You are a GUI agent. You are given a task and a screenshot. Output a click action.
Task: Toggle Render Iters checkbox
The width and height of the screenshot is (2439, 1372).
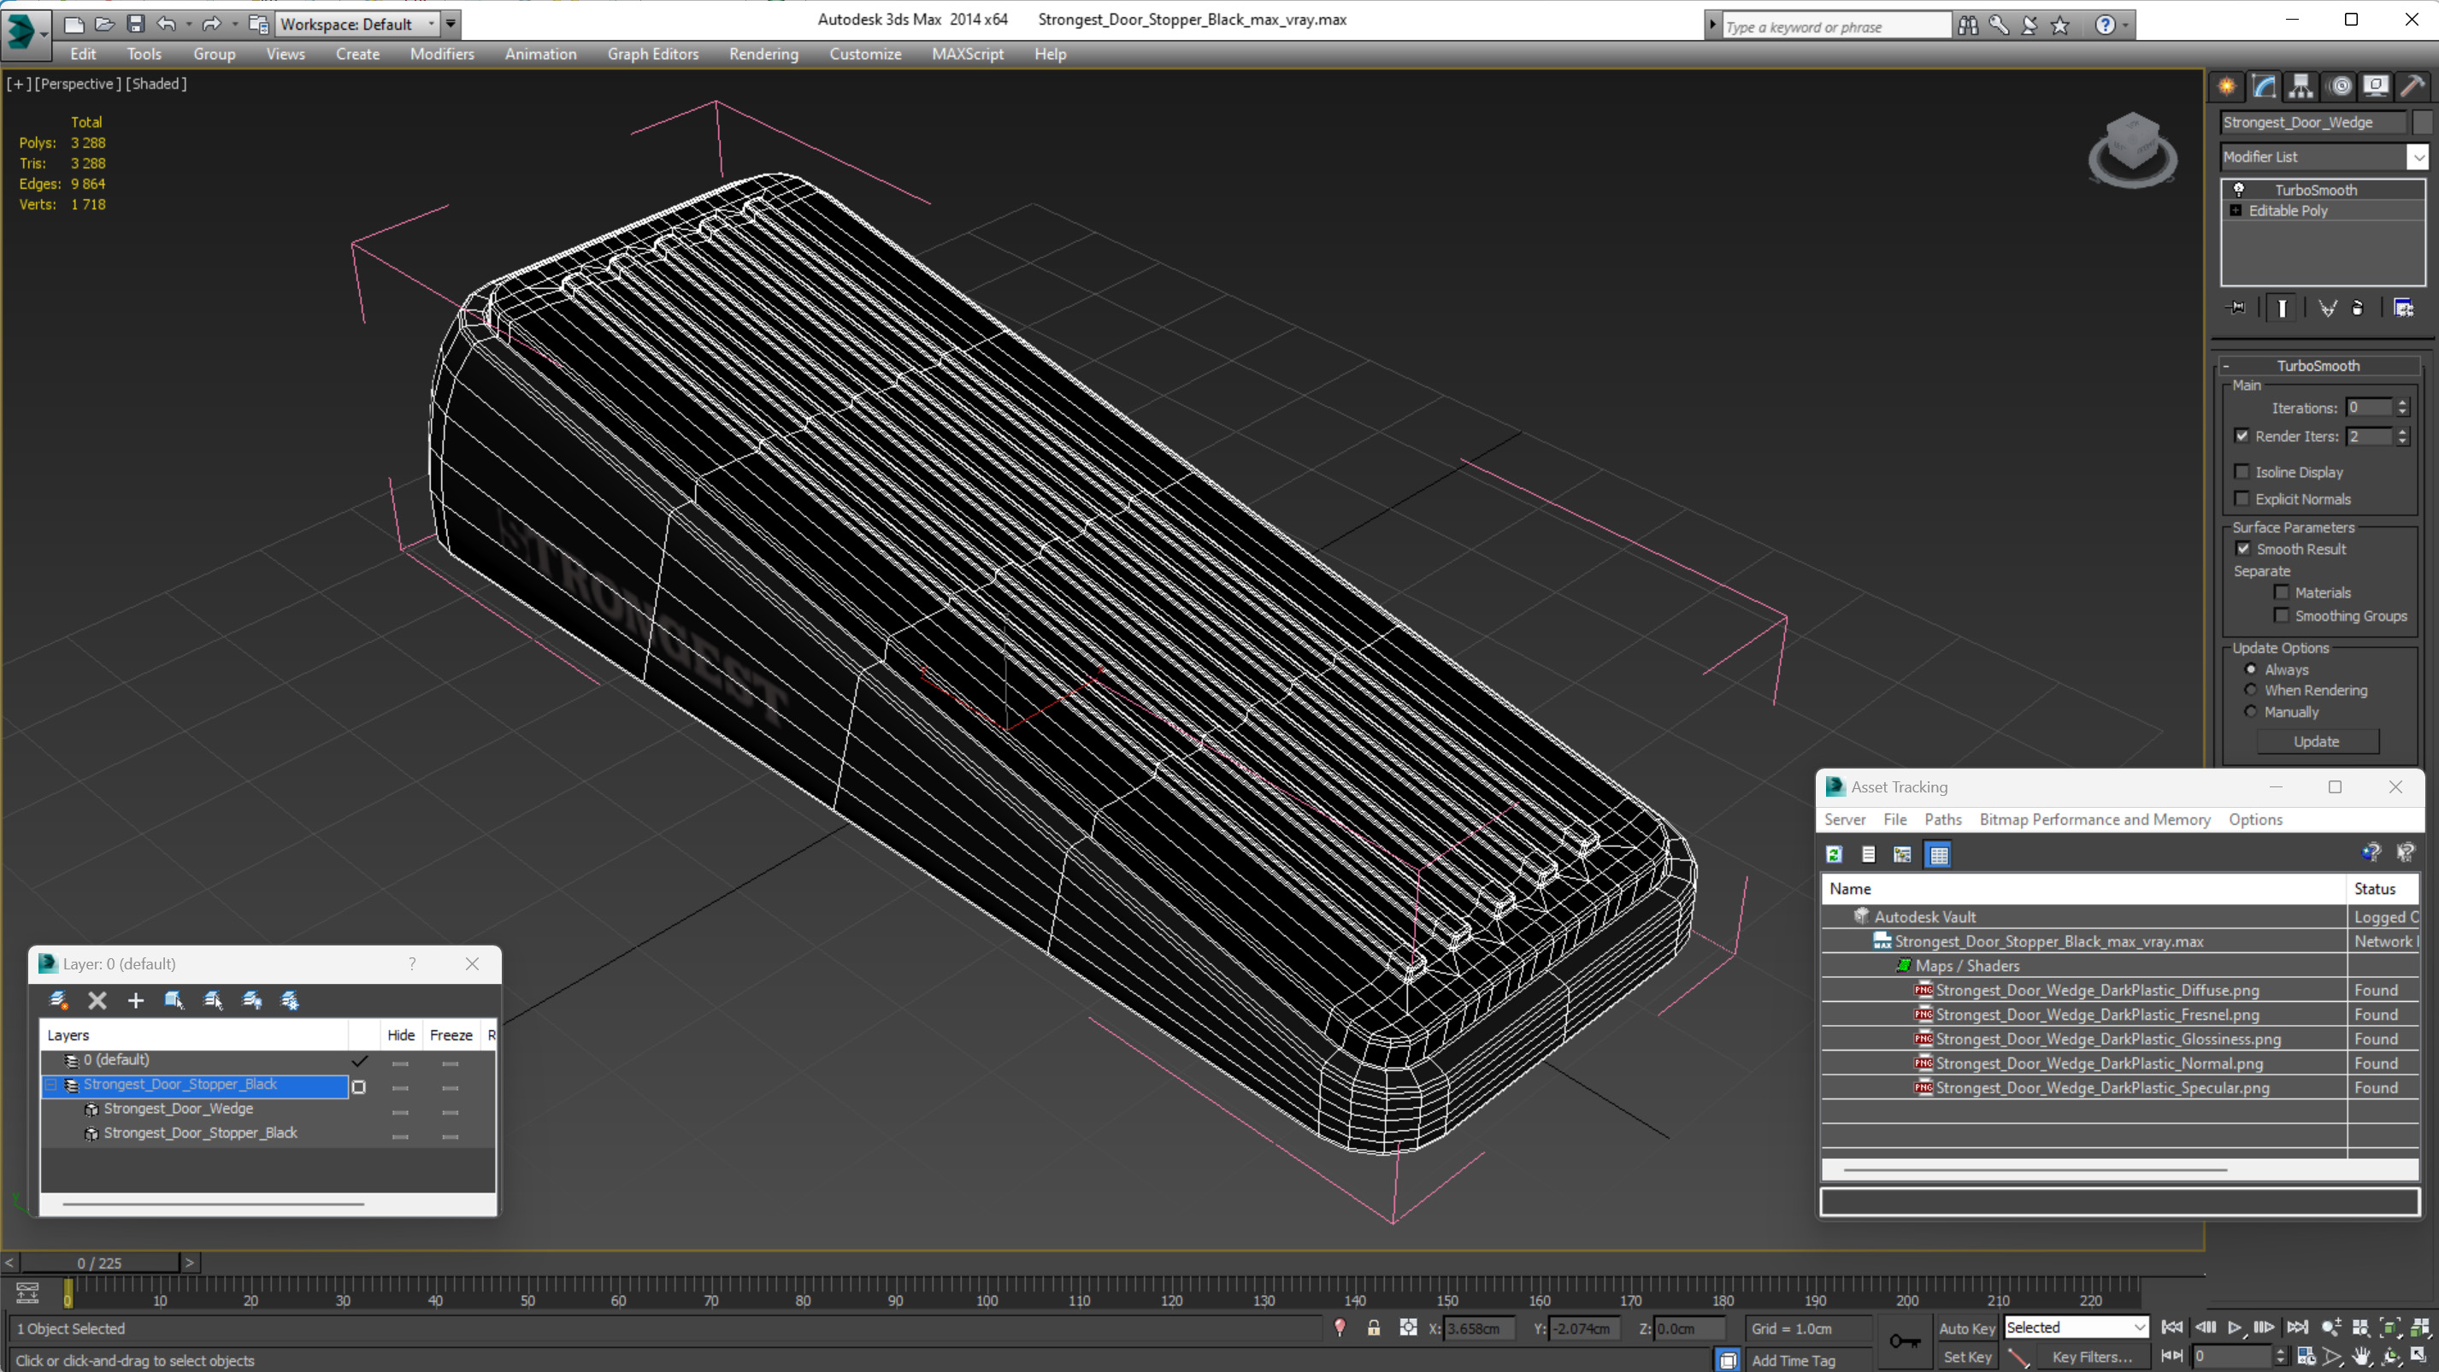(2242, 437)
